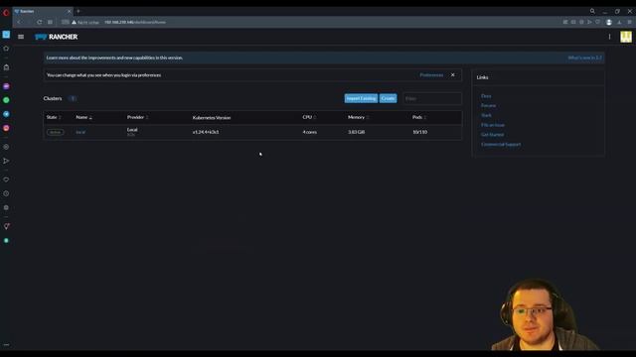The image size is (636, 357).
Task: Click the Active state badge
Action: (x=56, y=132)
